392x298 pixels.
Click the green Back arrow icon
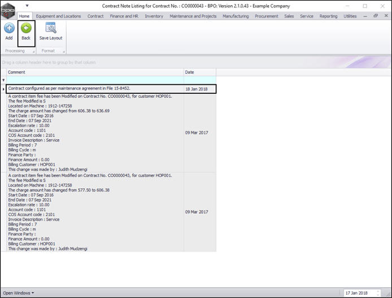coord(26,28)
